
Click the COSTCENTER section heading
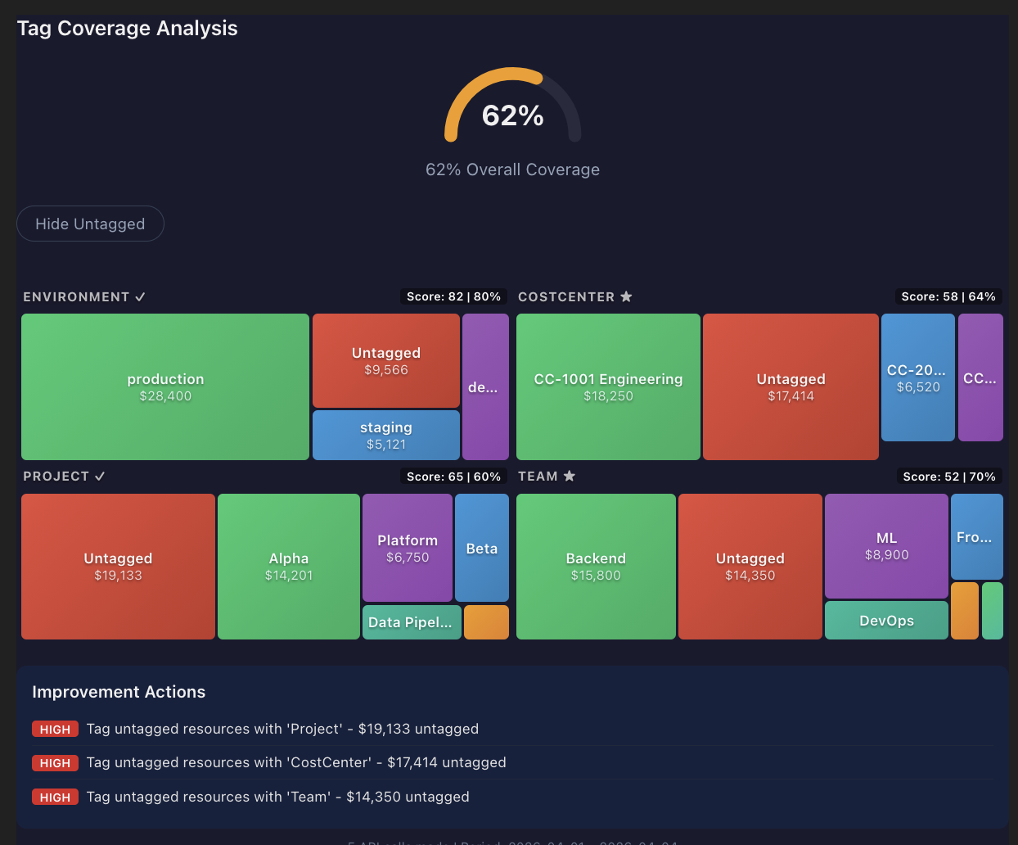[566, 297]
